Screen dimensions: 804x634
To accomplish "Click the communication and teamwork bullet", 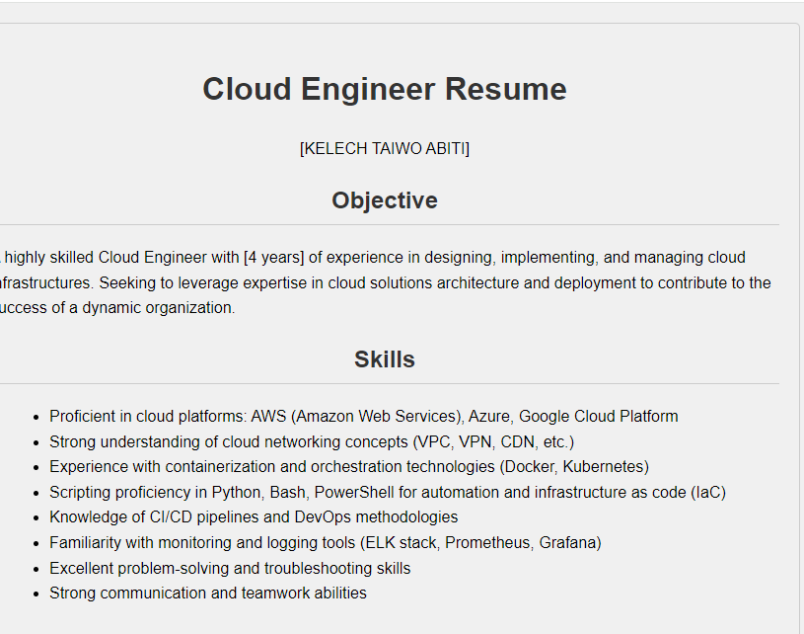I will point(207,593).
